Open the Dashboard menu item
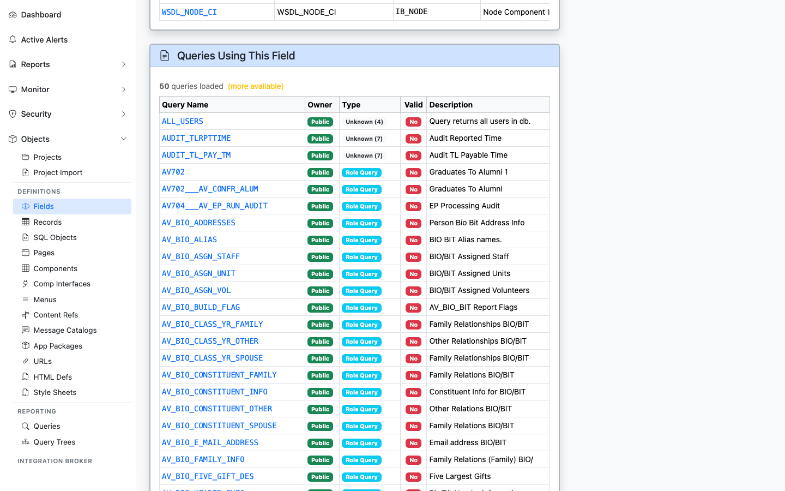The width and height of the screenshot is (785, 491). click(68, 15)
